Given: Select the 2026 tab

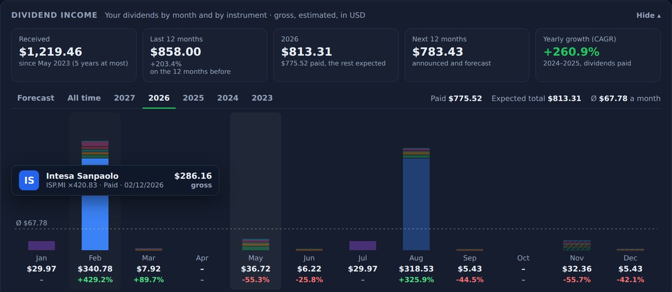Looking at the screenshot, I should coord(159,98).
